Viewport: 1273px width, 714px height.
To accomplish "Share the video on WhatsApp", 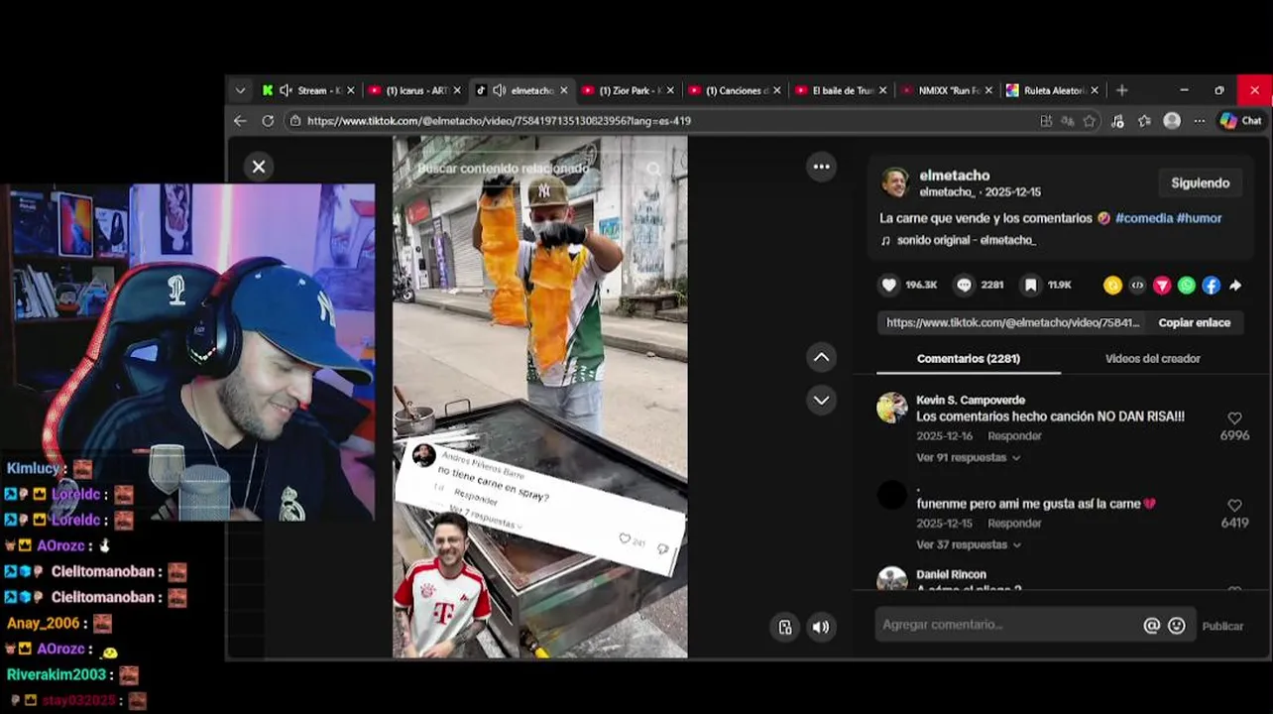I will (1187, 286).
